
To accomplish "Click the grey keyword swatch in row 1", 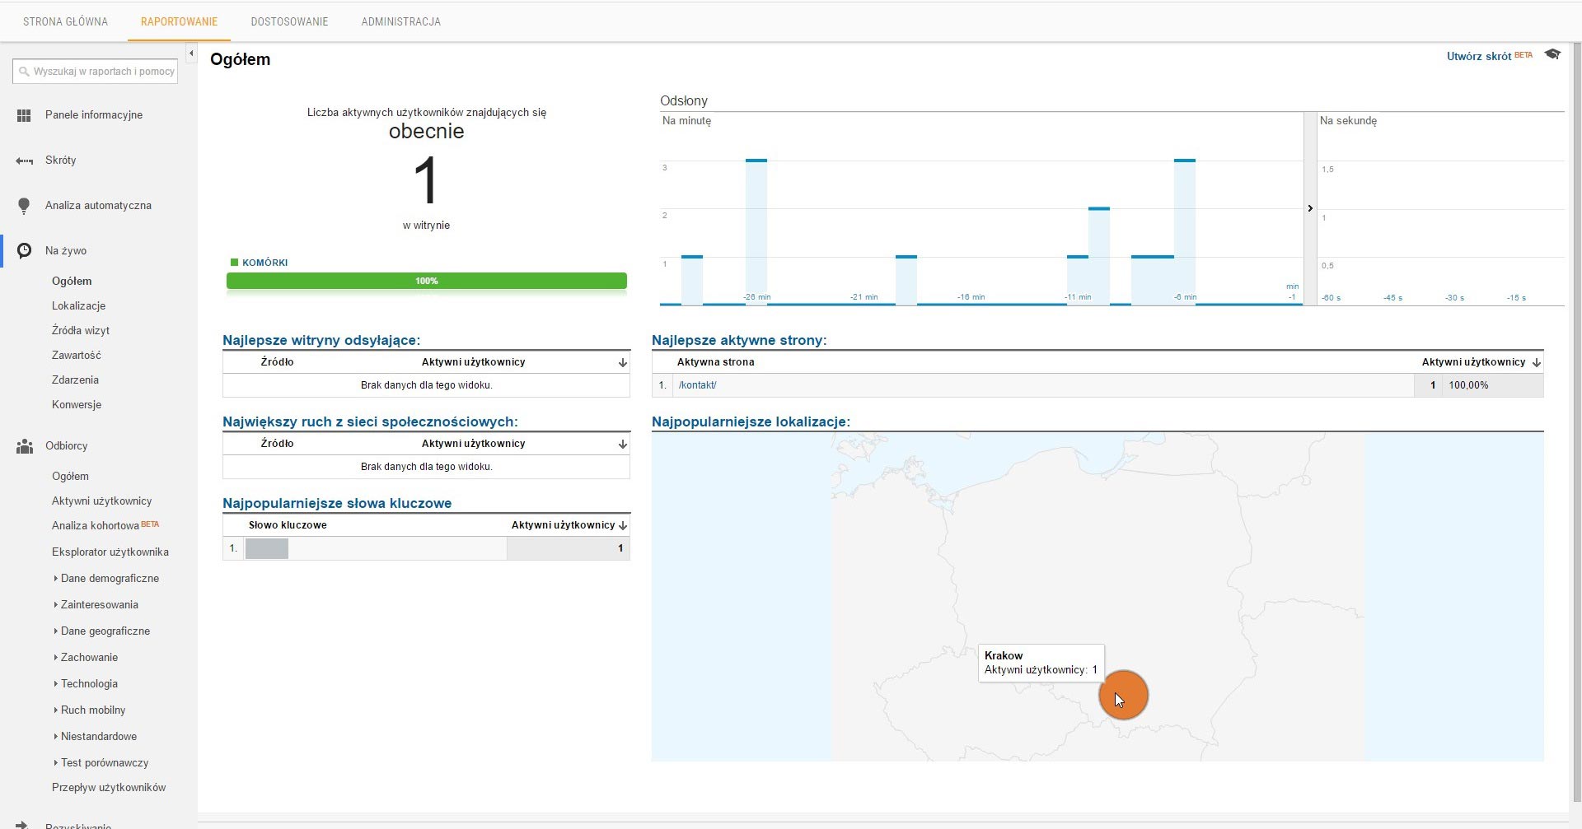I will coord(267,548).
